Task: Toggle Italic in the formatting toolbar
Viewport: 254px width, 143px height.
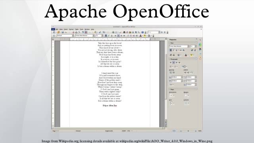Action: 109,35
